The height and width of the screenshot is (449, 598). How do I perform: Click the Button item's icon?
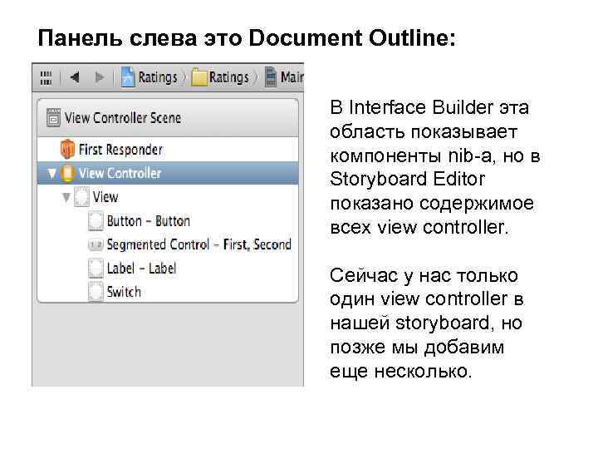click(96, 221)
